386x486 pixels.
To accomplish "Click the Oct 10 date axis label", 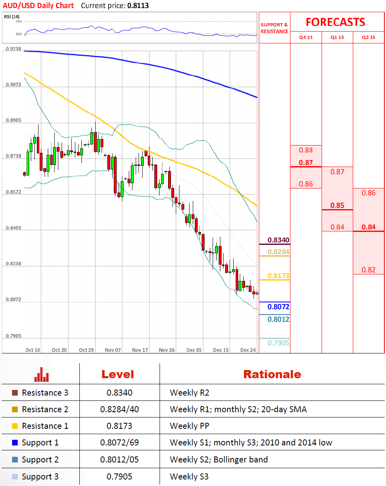I will (32, 350).
